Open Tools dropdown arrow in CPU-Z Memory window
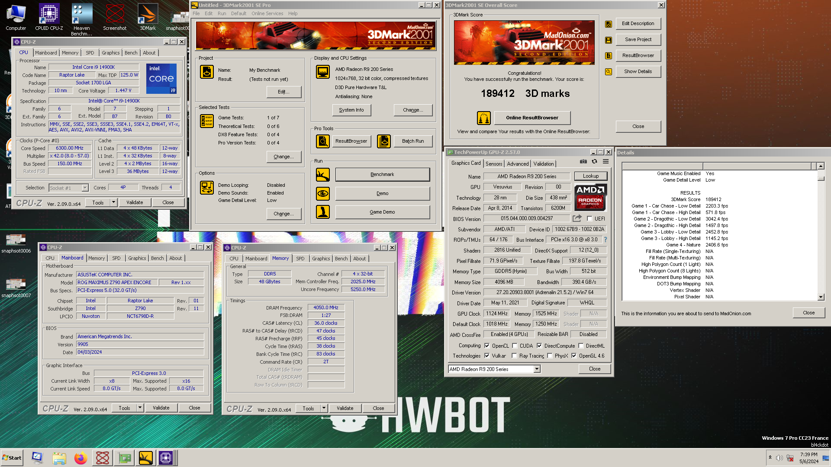831x467 pixels. point(324,408)
